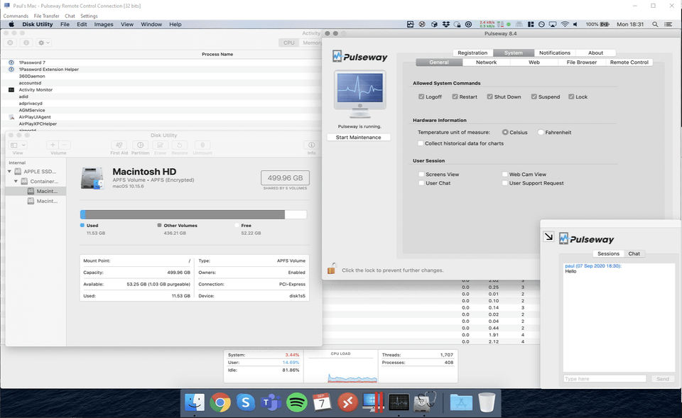Open Skype from the Dock

click(246, 402)
